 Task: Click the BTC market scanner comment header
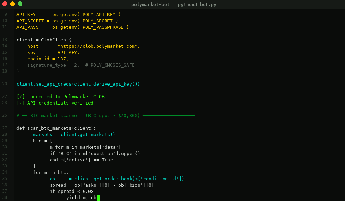point(106,116)
